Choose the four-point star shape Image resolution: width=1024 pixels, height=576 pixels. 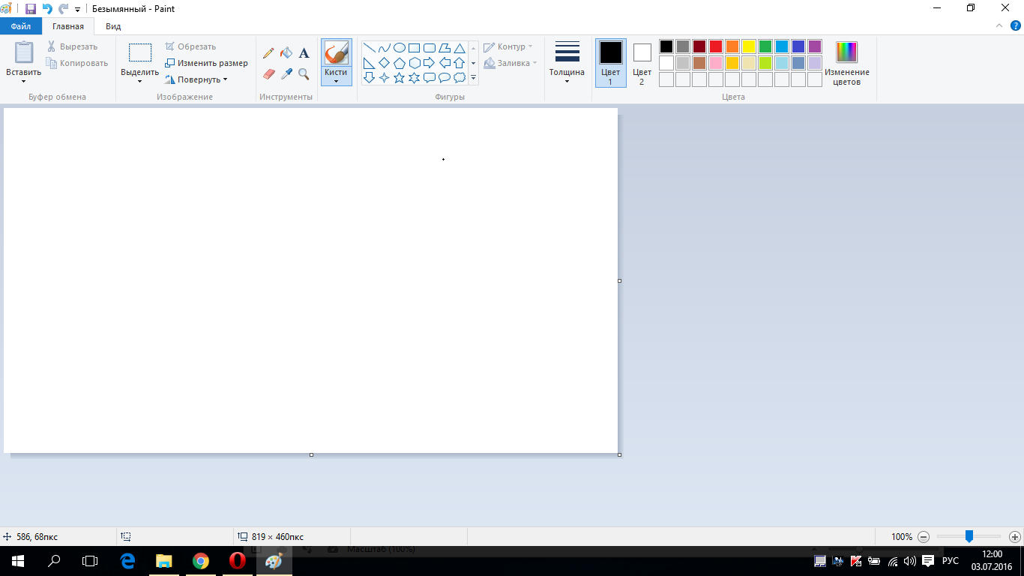[385, 77]
